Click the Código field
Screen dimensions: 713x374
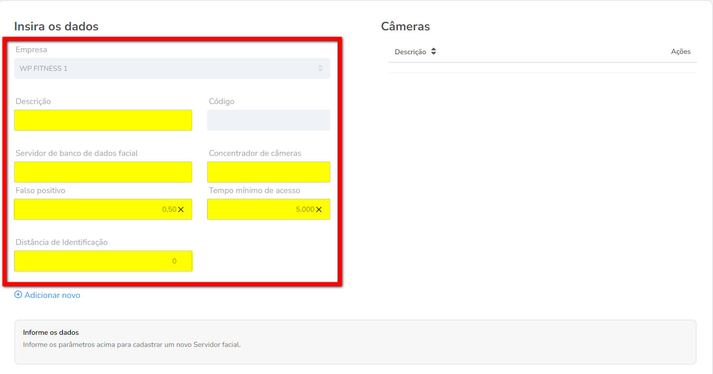(x=268, y=120)
